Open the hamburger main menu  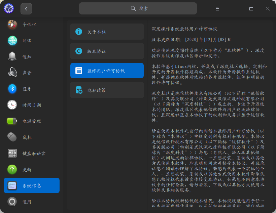pos(236,9)
